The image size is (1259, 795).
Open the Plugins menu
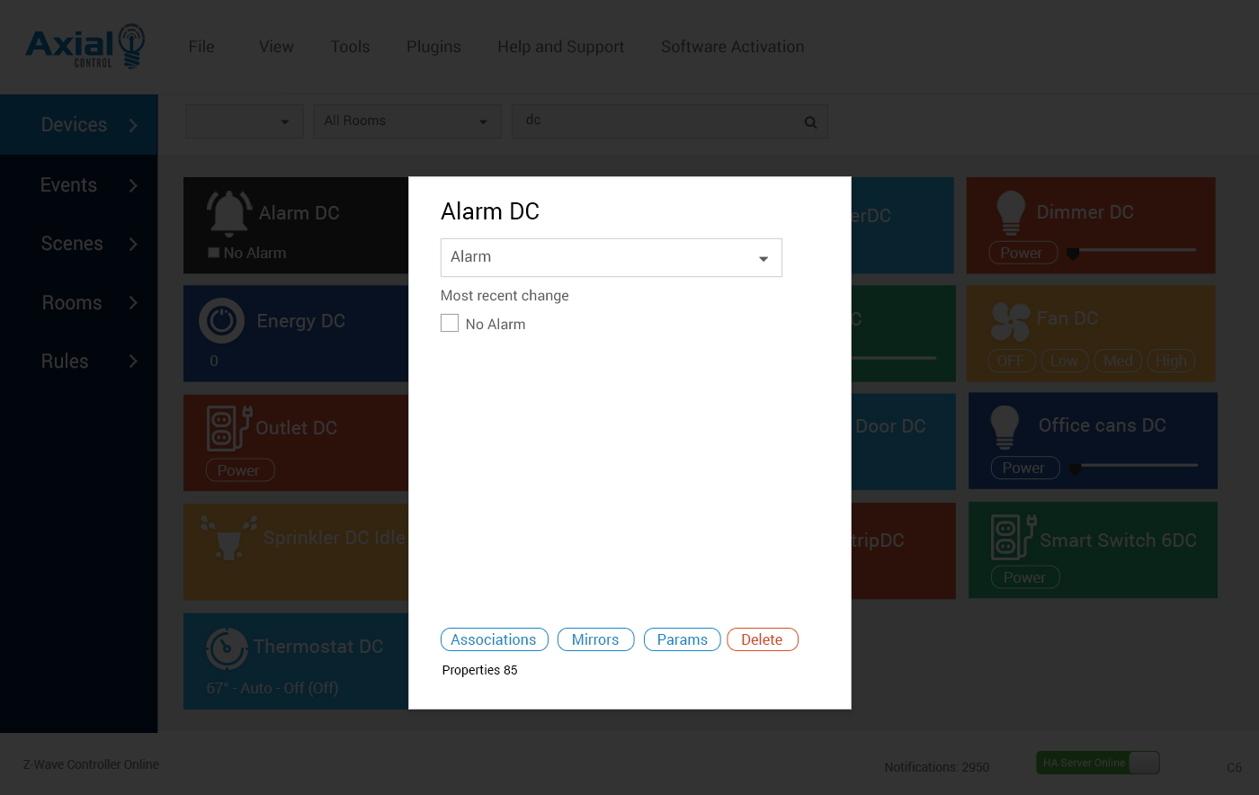click(x=433, y=47)
